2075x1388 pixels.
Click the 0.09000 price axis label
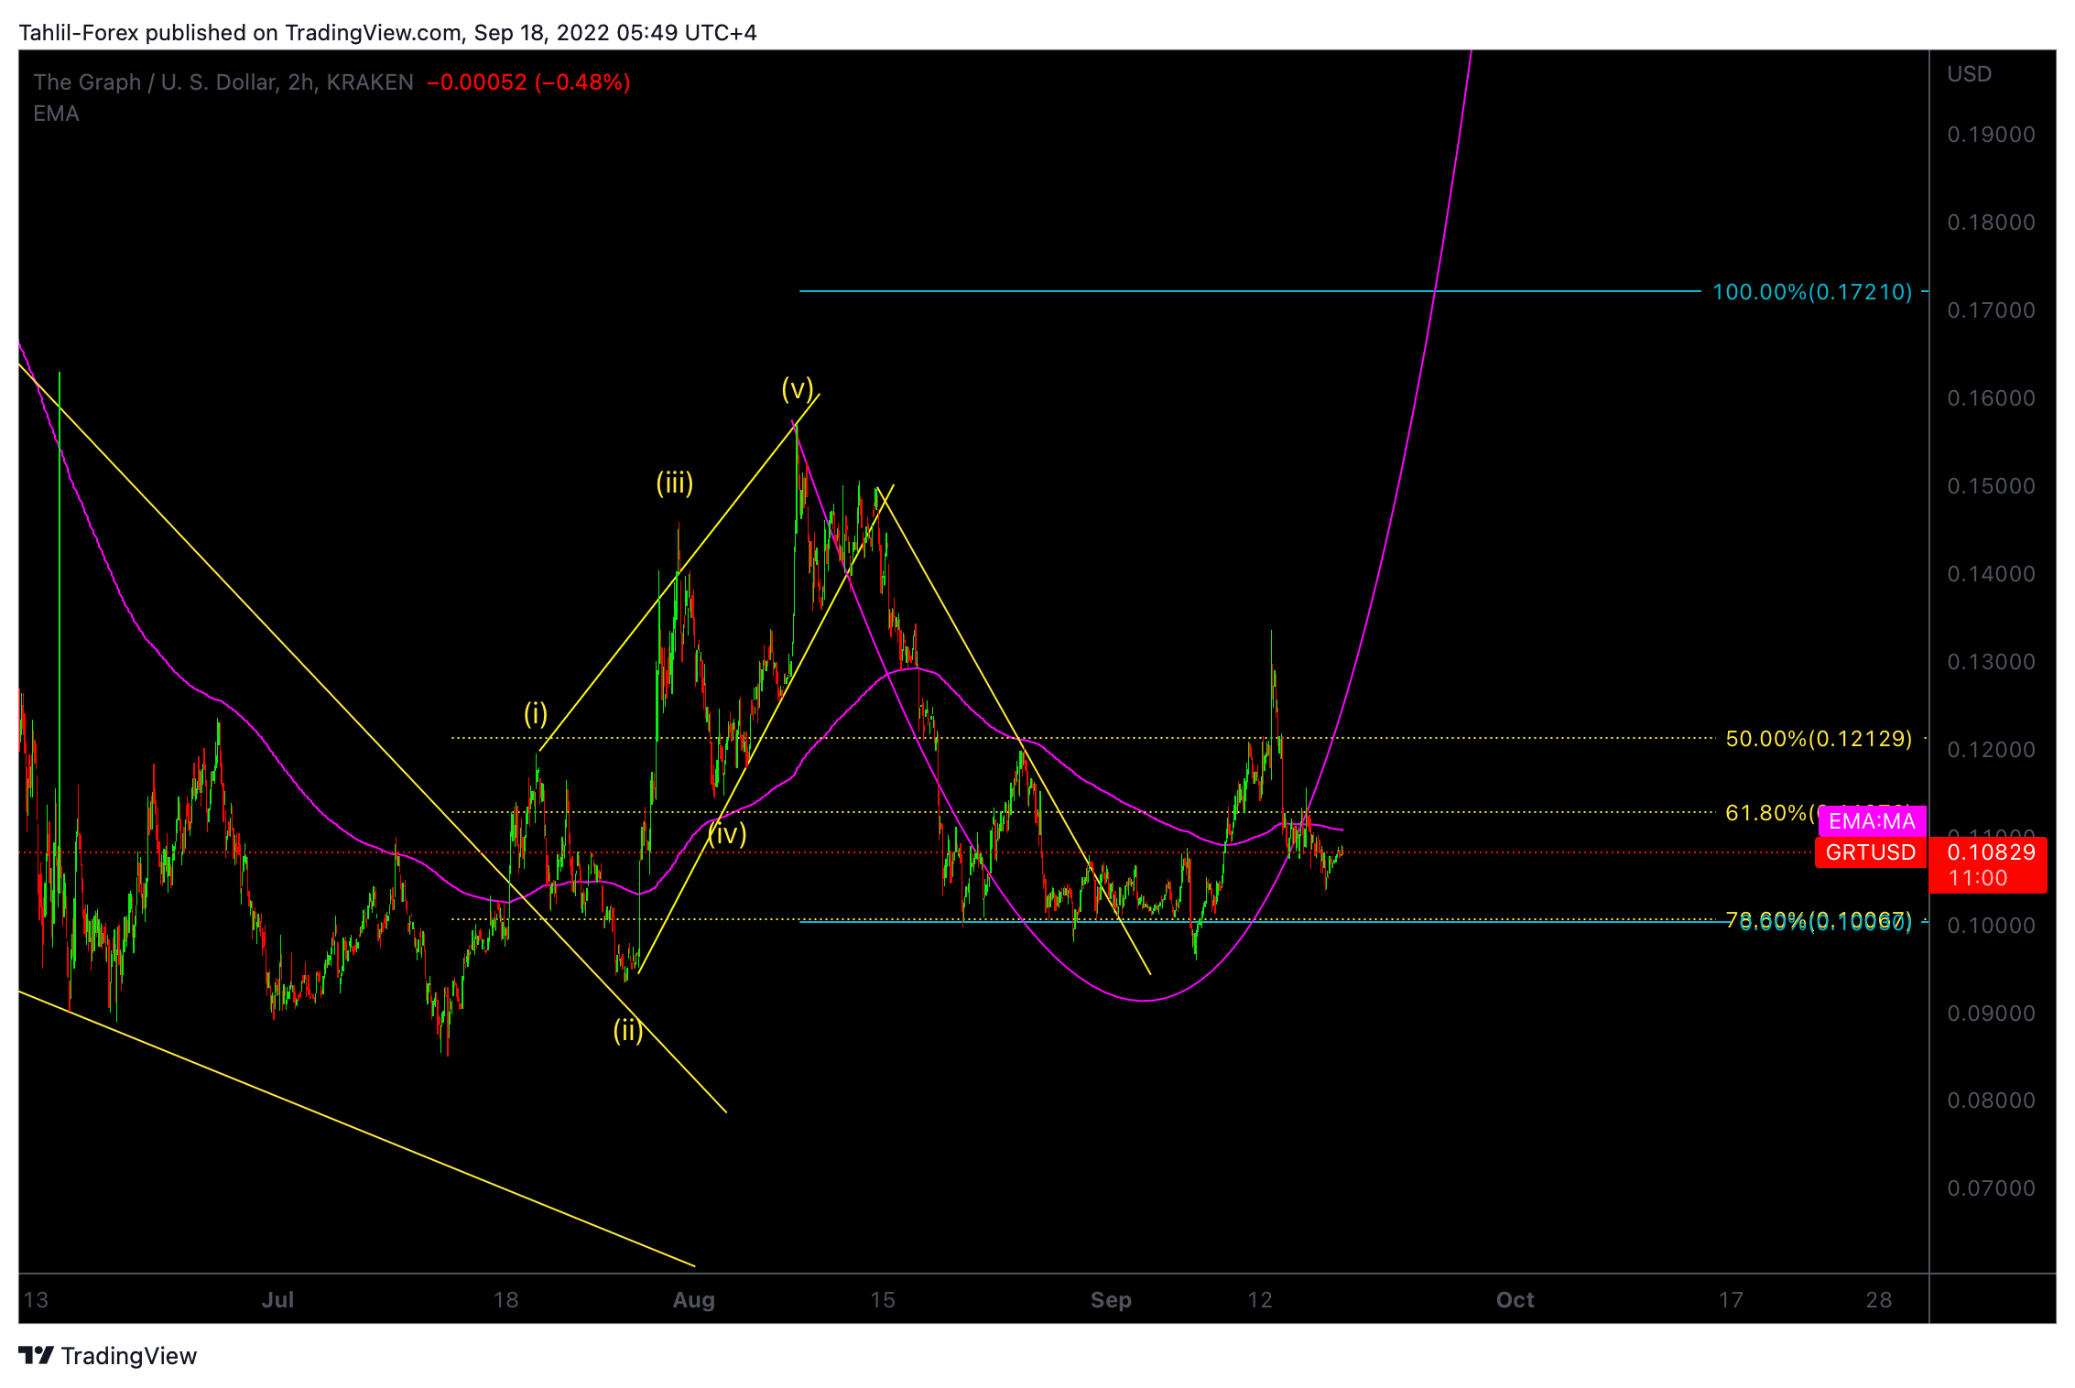pyautogui.click(x=1991, y=1014)
